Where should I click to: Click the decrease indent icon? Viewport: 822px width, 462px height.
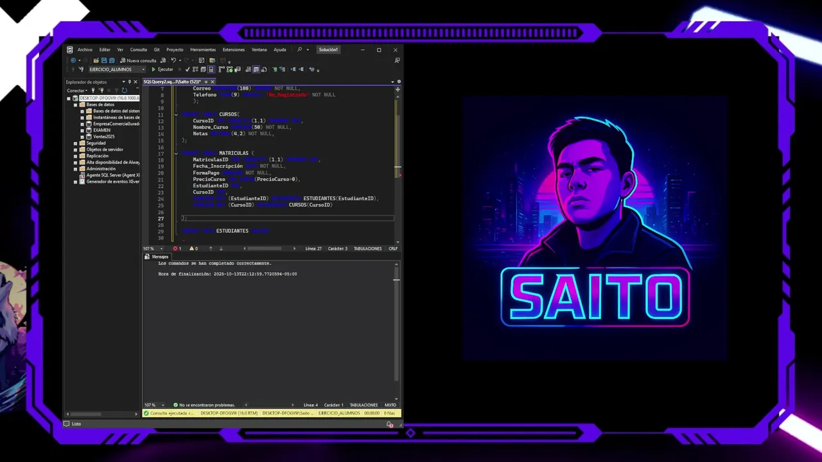[293, 69]
